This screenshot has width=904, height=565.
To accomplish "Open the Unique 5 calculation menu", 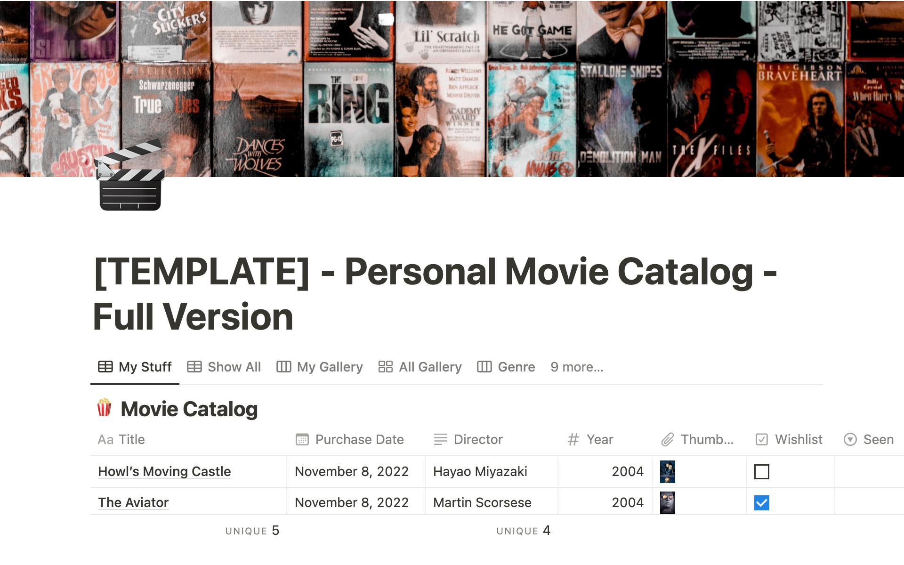I will tap(252, 531).
